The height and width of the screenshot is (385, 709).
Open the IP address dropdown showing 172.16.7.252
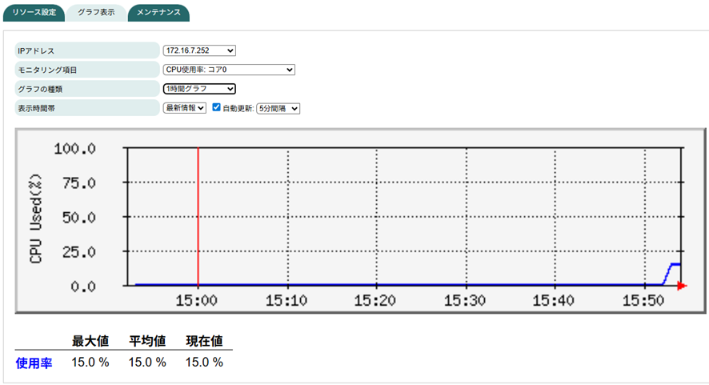pyautogui.click(x=199, y=51)
